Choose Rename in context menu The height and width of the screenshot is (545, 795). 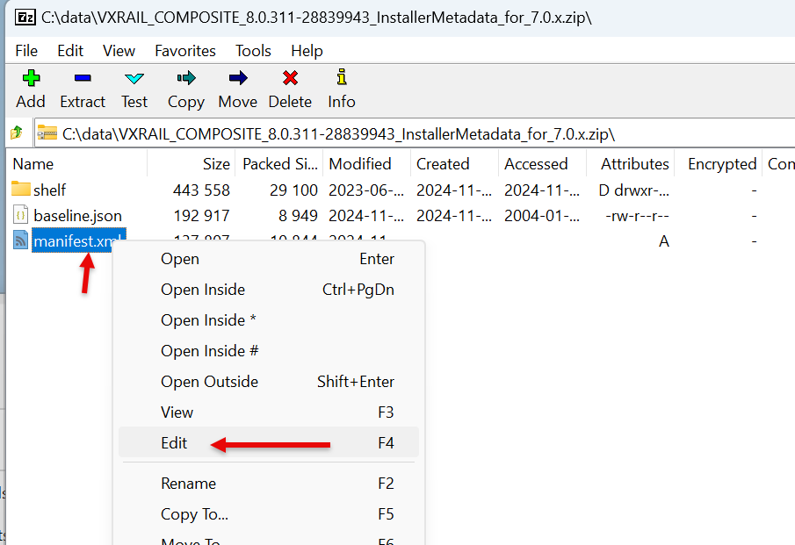point(269,484)
